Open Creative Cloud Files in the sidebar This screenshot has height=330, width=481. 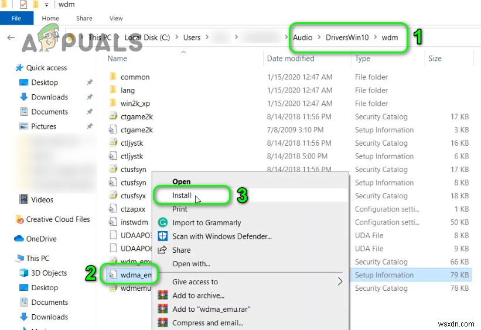click(58, 219)
